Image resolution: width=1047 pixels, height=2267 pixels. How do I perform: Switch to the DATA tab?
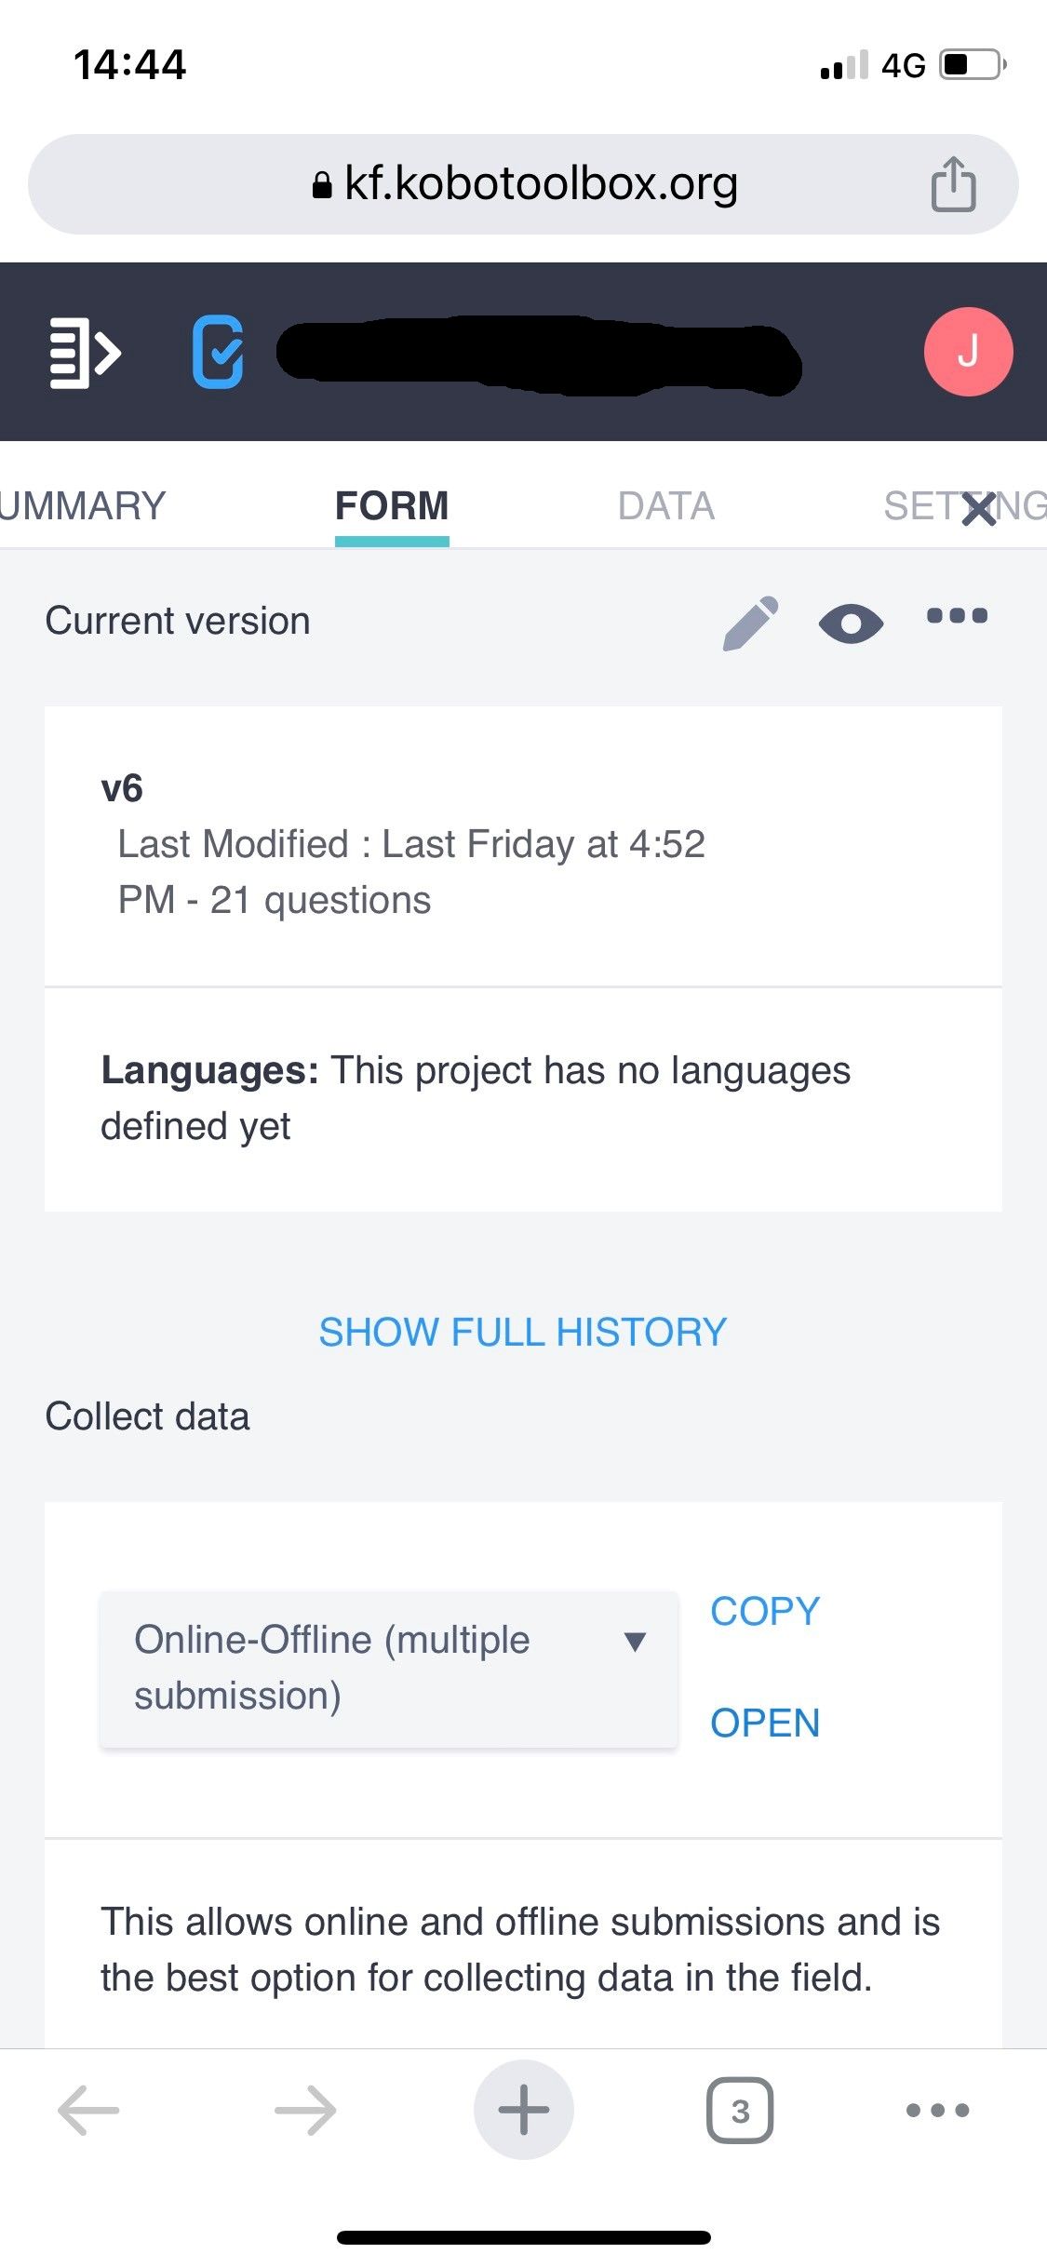tap(666, 506)
